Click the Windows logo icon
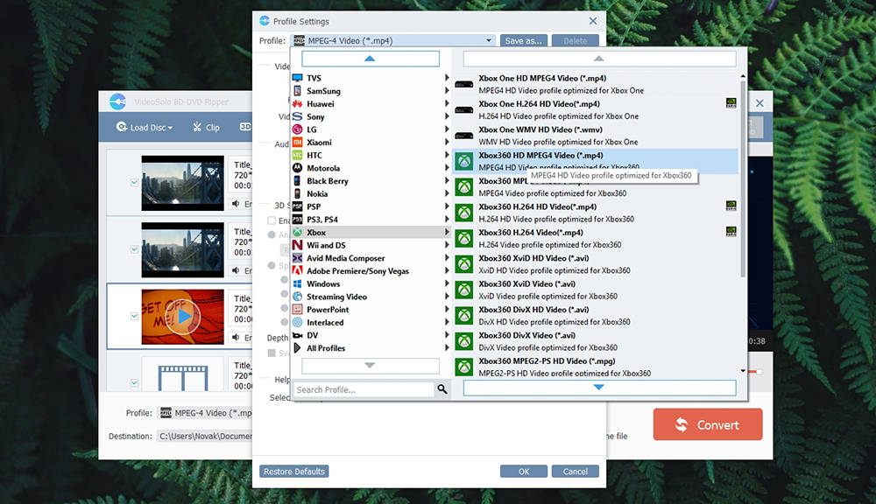876x504 pixels. (297, 283)
